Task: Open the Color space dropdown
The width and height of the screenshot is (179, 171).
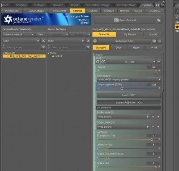Action: 128,79
